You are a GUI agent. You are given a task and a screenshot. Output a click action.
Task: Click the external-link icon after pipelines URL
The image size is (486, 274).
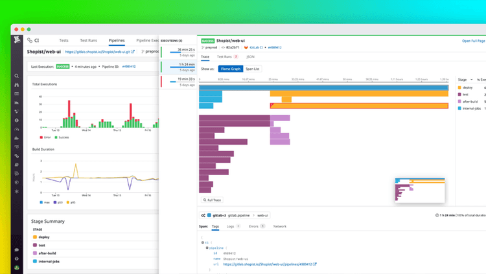(314, 264)
